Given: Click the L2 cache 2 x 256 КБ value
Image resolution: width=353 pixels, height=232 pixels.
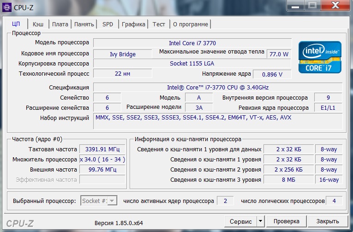Looking at the screenshot, I should click(288, 169).
